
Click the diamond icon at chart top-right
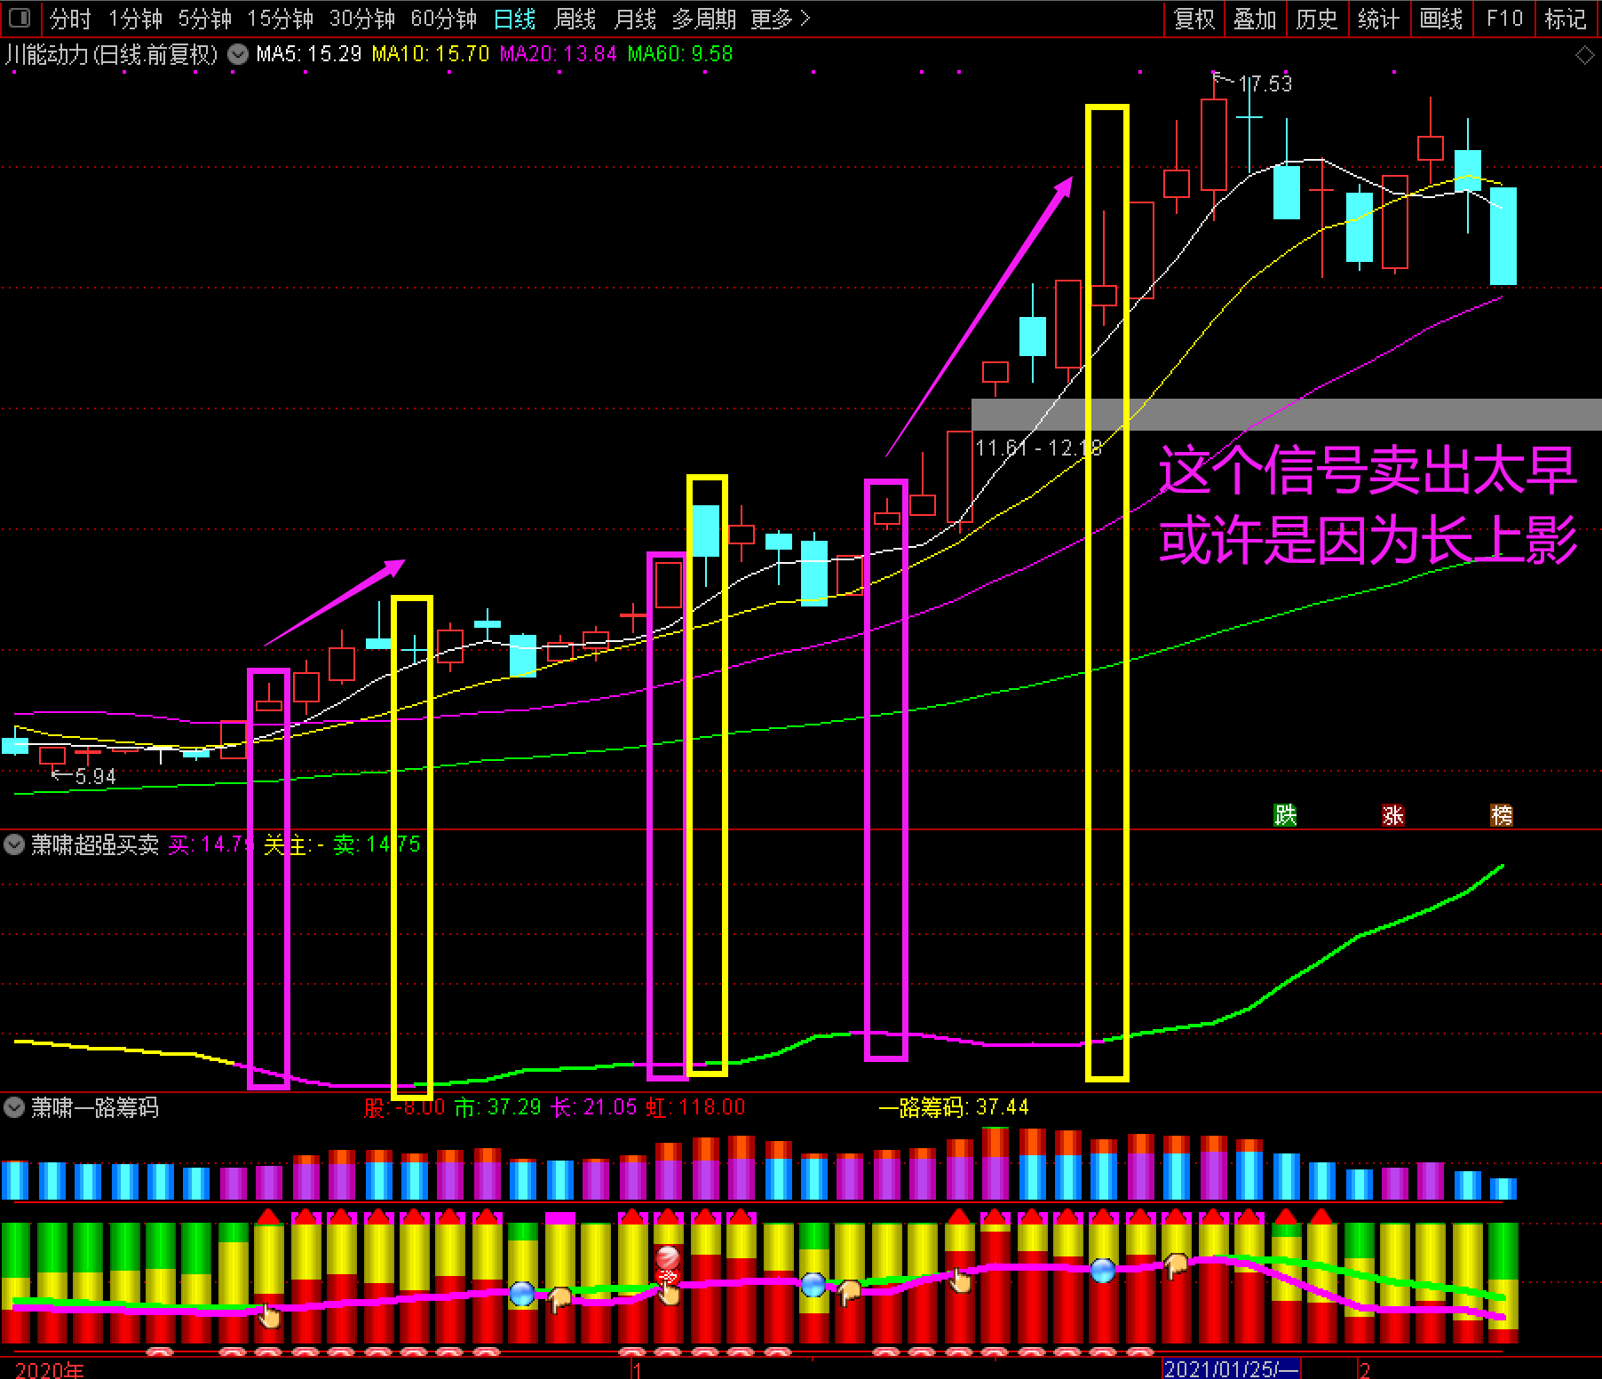(x=1584, y=55)
